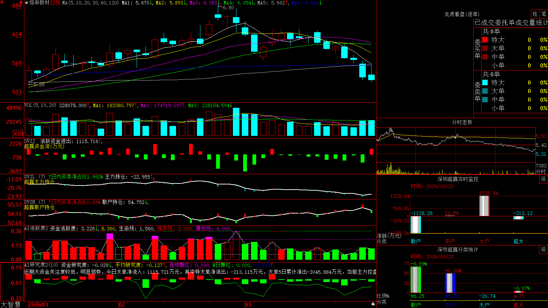The height and width of the screenshot is (308, 548).
Task: Click the 日线 period label
Action: tap(55, 3)
